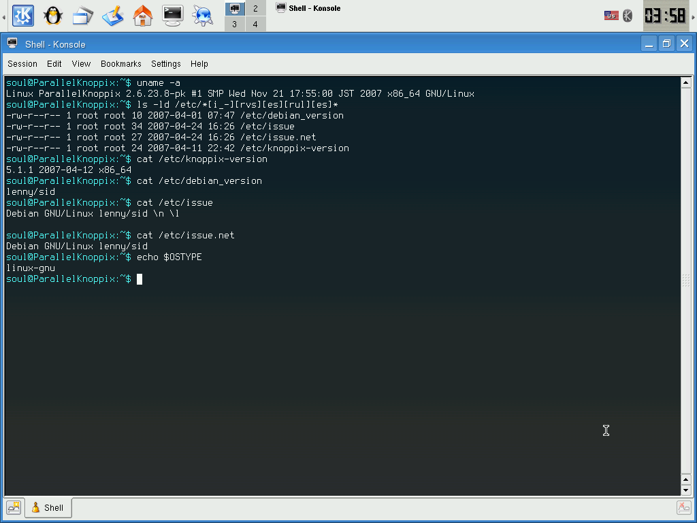Click the new session icon beside Shell tab
Image resolution: width=697 pixels, height=523 pixels.
(x=14, y=507)
